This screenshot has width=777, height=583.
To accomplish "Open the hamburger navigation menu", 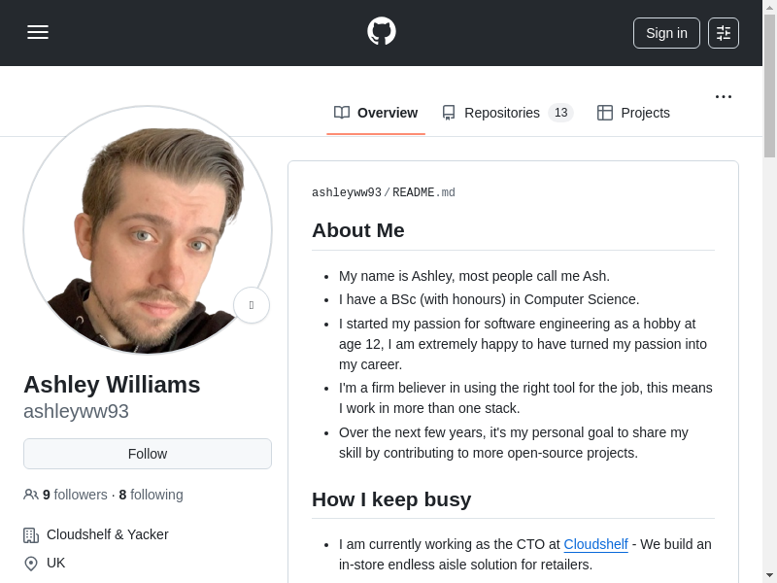I will pyautogui.click(x=38, y=32).
